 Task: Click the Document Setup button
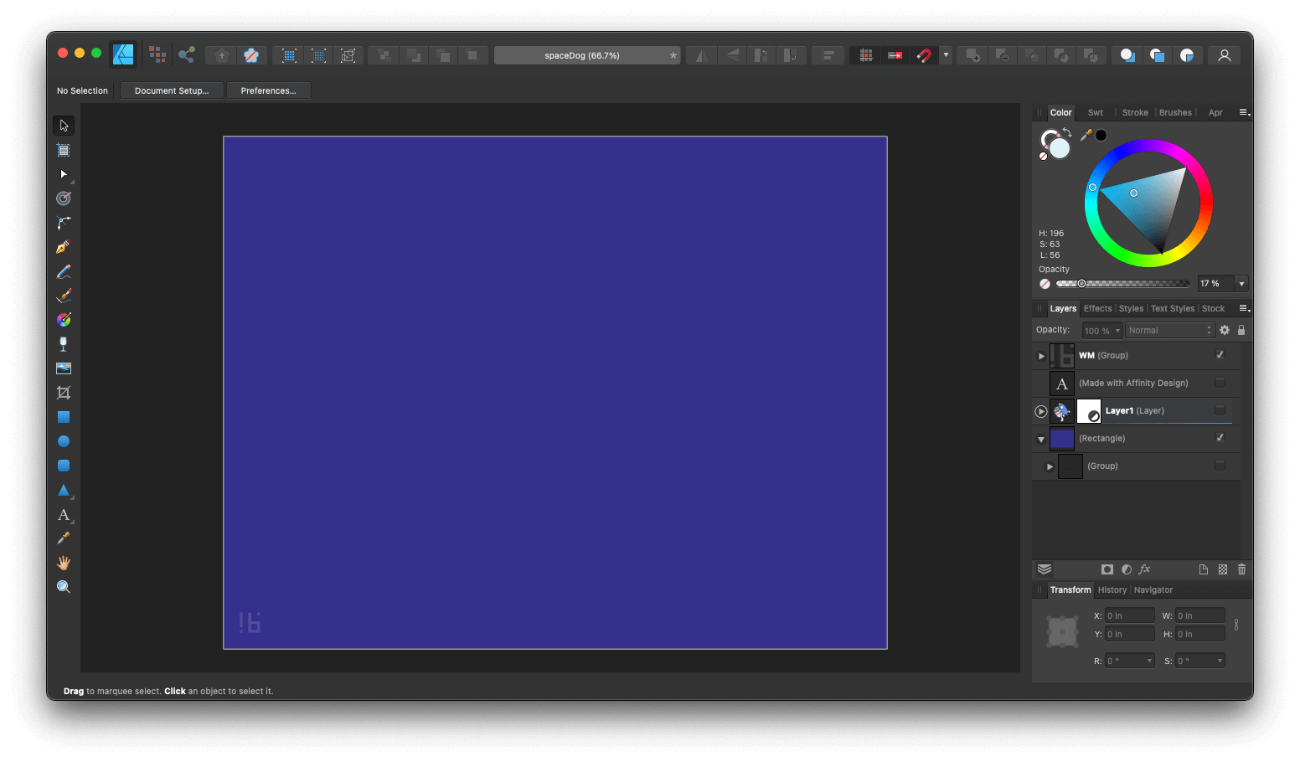point(172,90)
